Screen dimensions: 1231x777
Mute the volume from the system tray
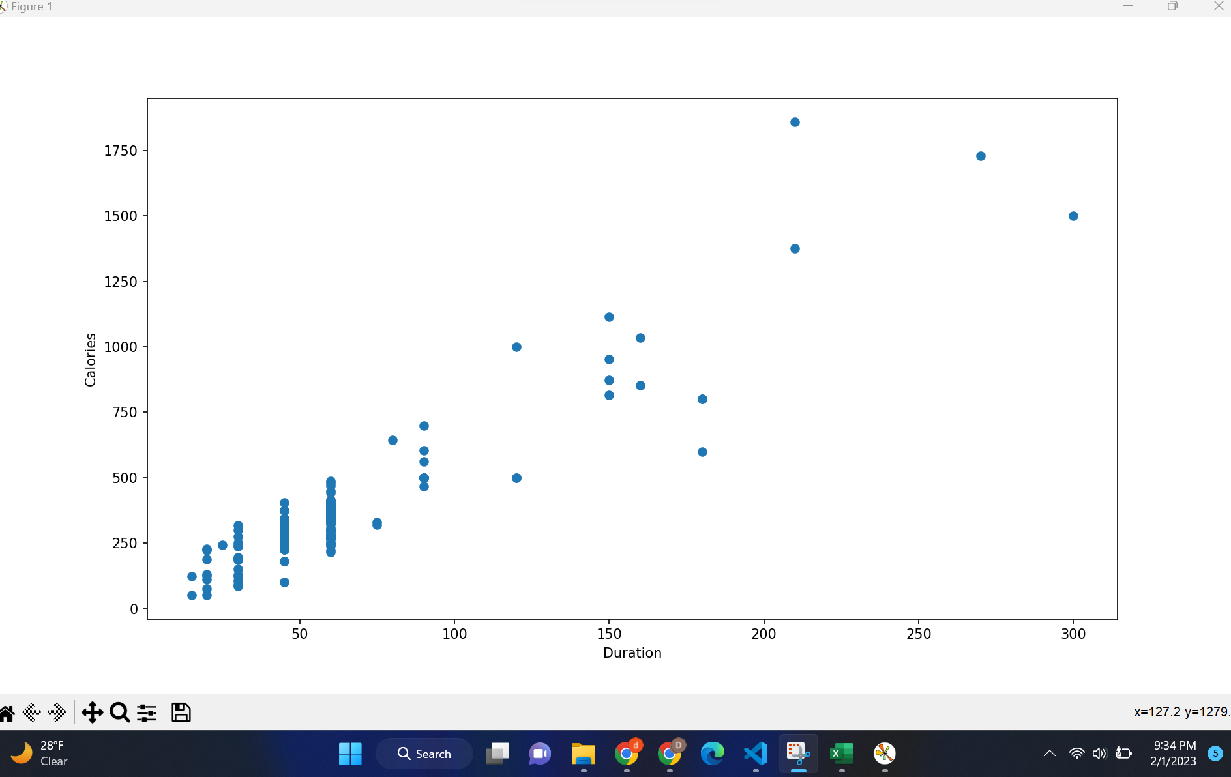pyautogui.click(x=1099, y=754)
